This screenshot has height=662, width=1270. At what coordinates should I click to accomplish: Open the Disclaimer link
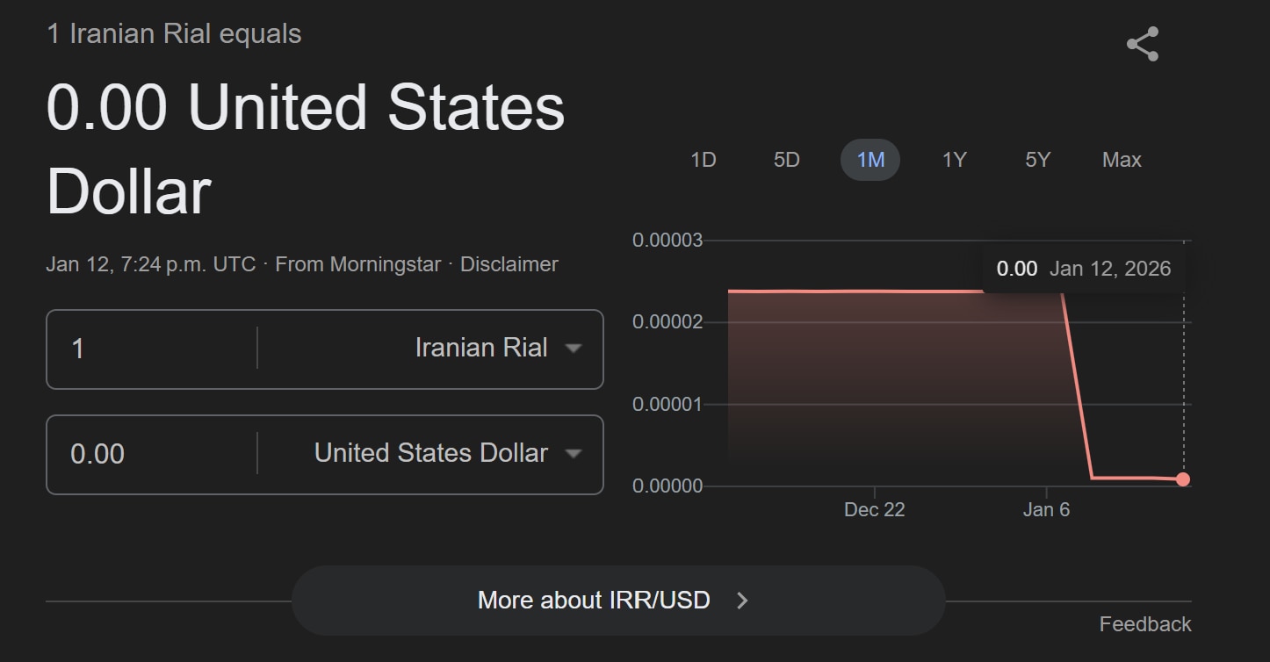point(509,264)
